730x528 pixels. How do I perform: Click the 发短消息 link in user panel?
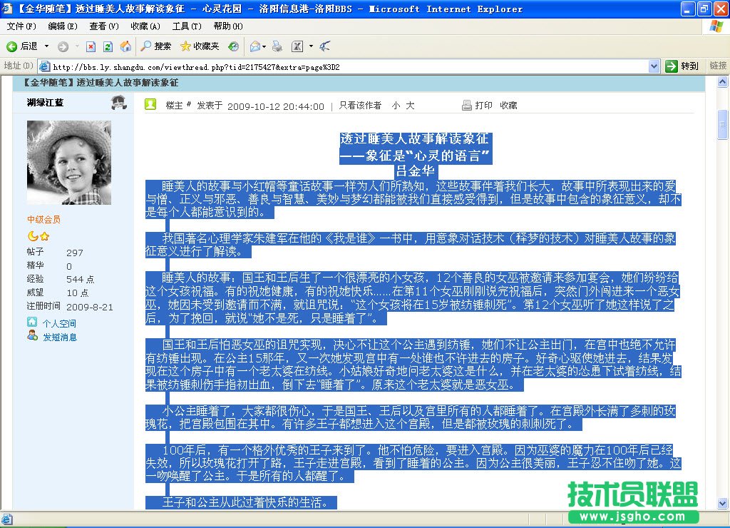pos(59,337)
